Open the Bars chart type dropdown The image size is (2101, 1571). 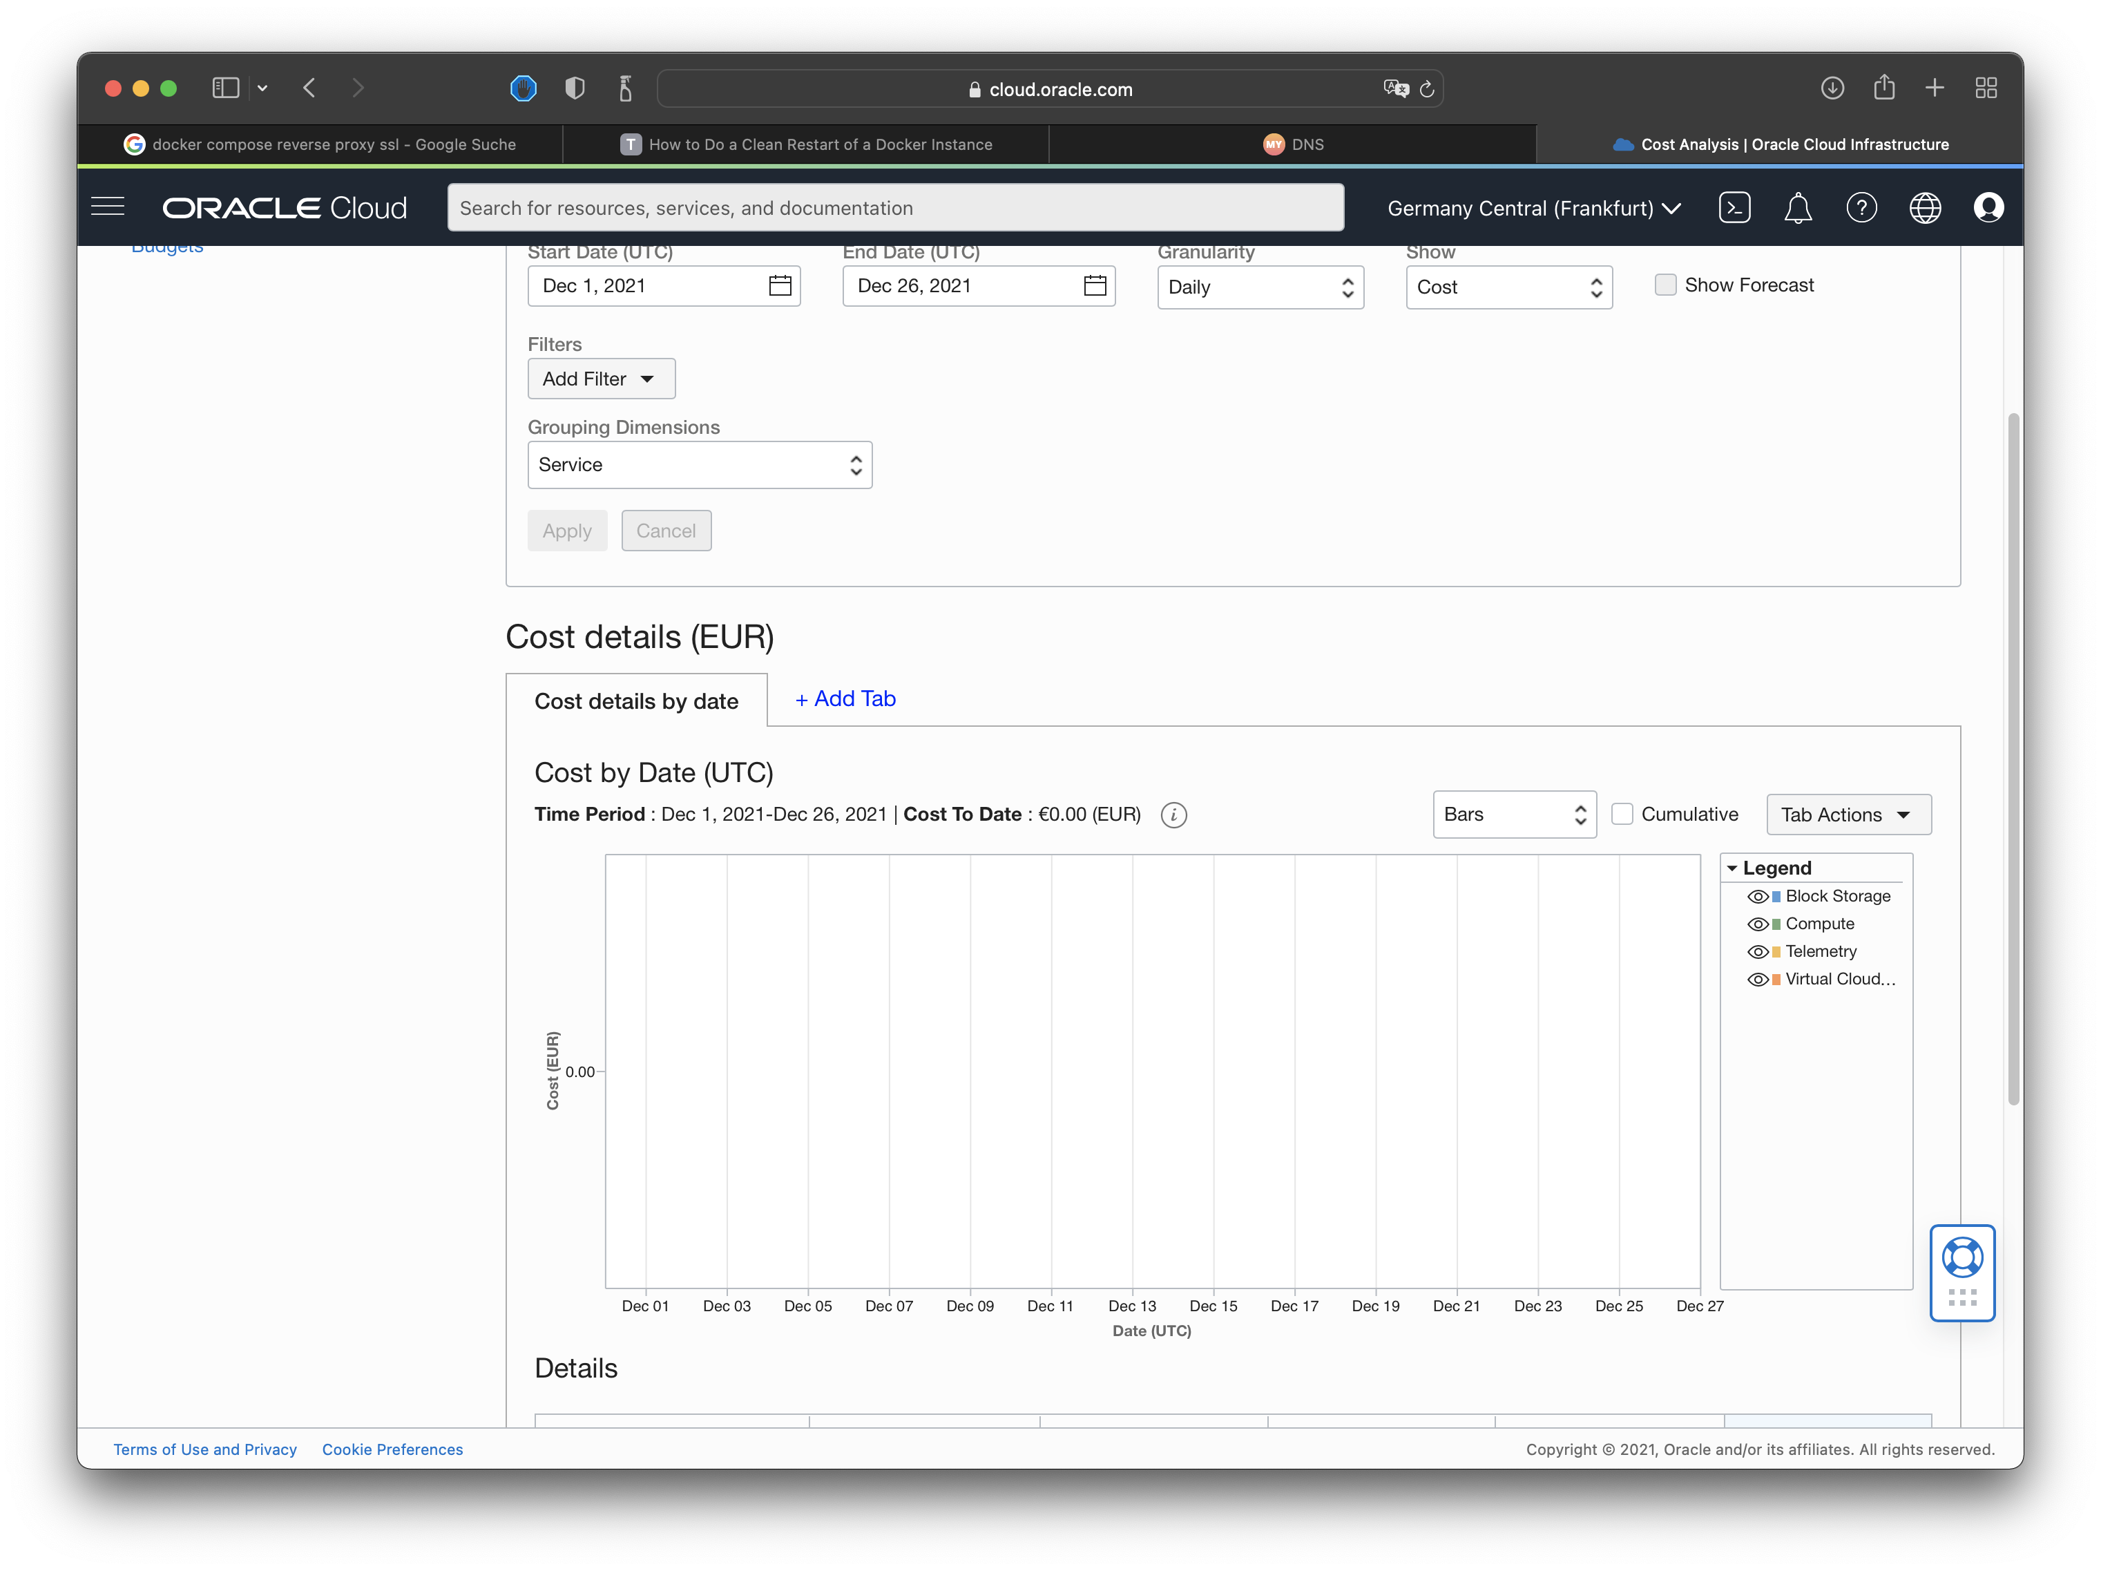(1514, 814)
